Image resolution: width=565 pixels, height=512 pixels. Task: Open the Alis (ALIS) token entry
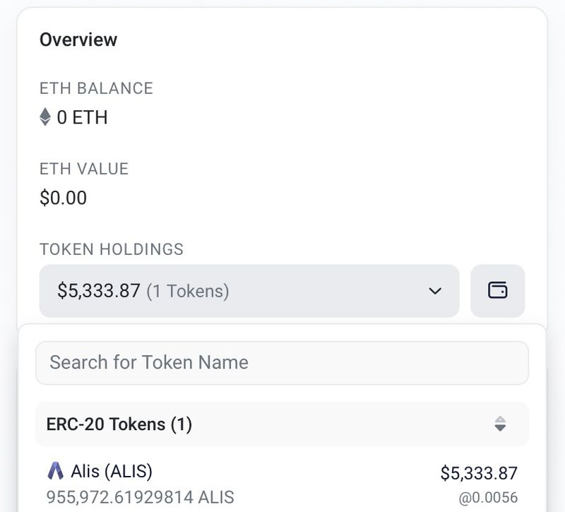point(112,470)
